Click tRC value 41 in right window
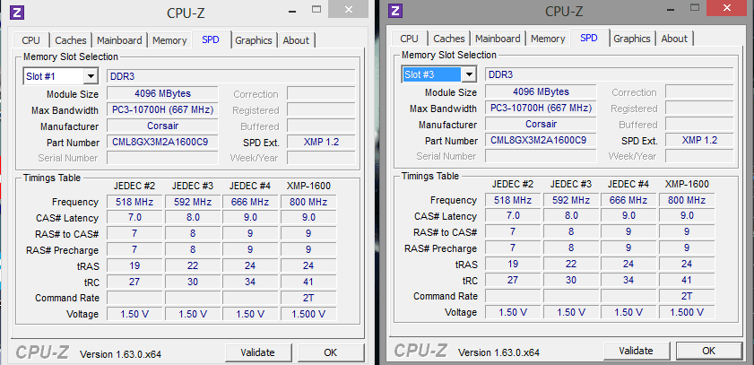Screen dimensions: 754x365 [x=687, y=280]
